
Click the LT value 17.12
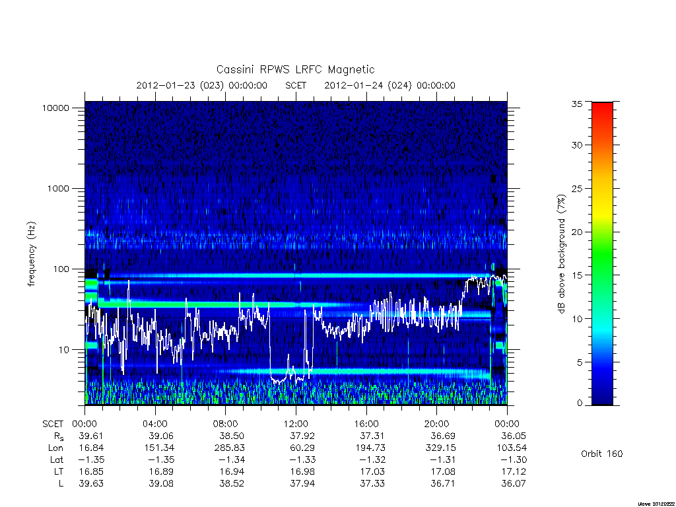coord(514,471)
